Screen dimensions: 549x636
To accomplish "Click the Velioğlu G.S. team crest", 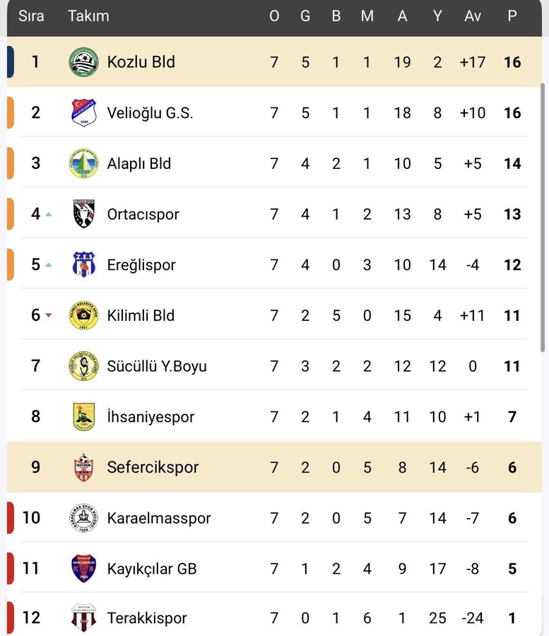I will point(83,113).
